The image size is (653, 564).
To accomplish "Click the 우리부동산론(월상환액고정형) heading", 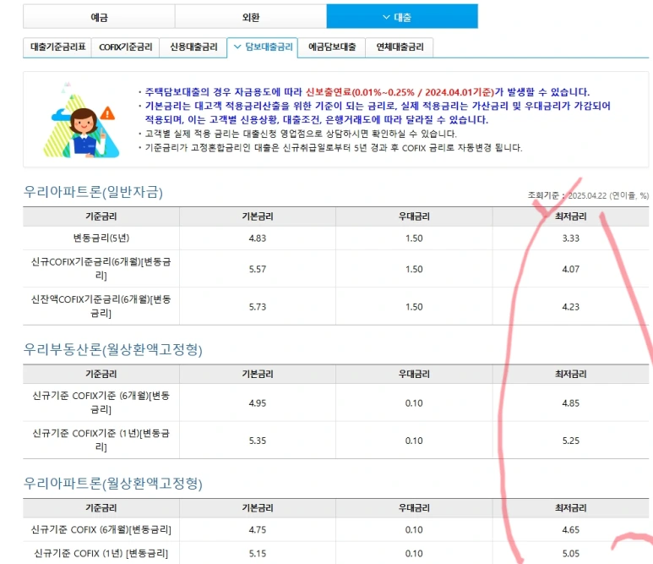I will click(113, 349).
